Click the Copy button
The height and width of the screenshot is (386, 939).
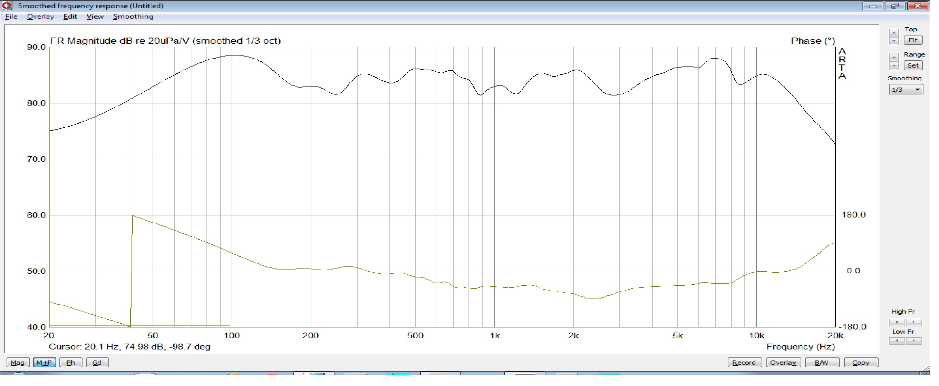pos(861,362)
